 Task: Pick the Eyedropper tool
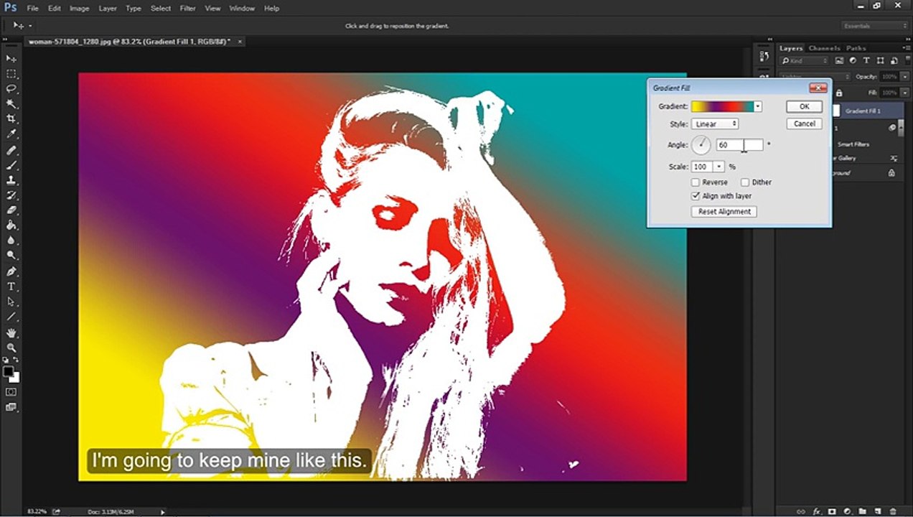11,134
